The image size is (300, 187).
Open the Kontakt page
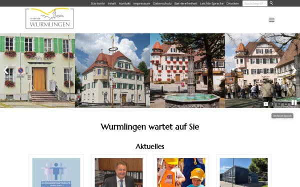coord(124,3)
